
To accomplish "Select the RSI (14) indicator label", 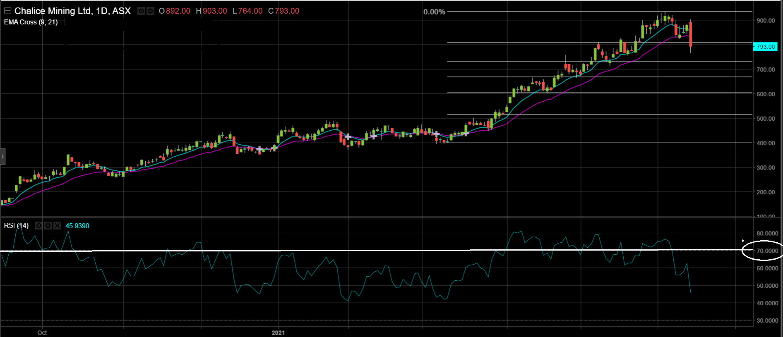I will (x=17, y=225).
